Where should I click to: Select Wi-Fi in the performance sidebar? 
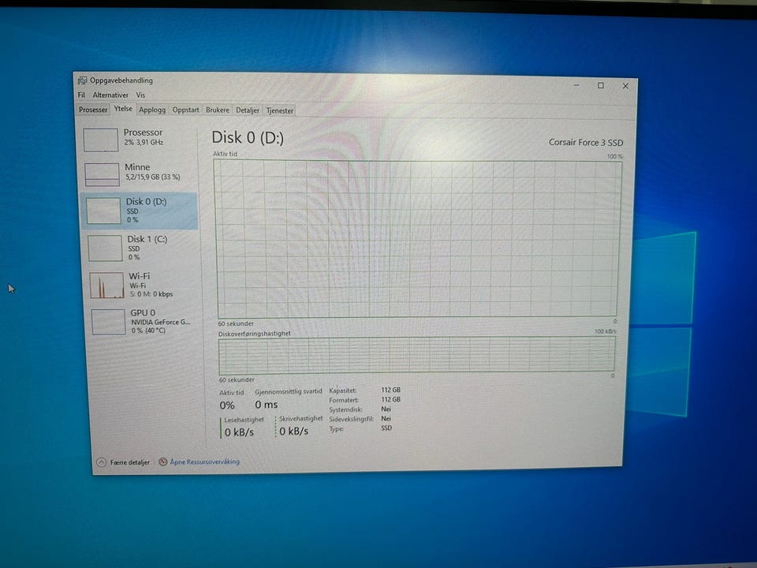(143, 285)
